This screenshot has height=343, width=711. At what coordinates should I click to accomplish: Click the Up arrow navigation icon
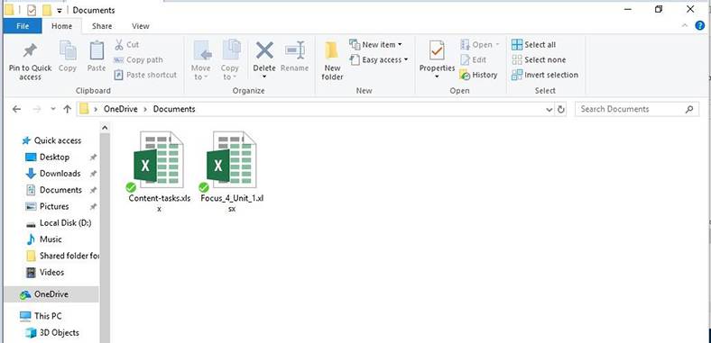tap(68, 109)
